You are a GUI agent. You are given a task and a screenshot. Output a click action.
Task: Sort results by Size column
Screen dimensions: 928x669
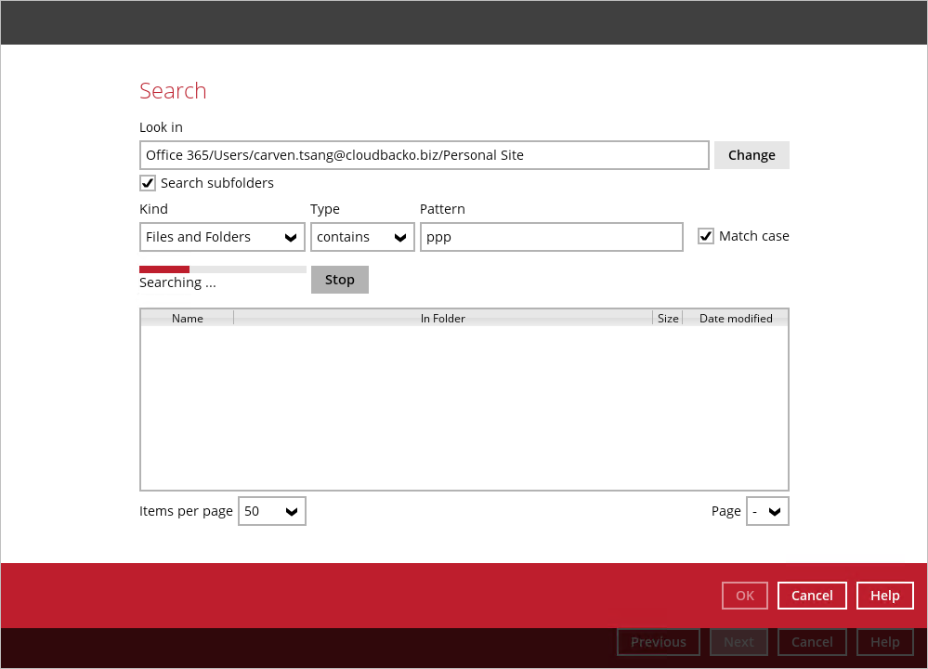pos(668,318)
